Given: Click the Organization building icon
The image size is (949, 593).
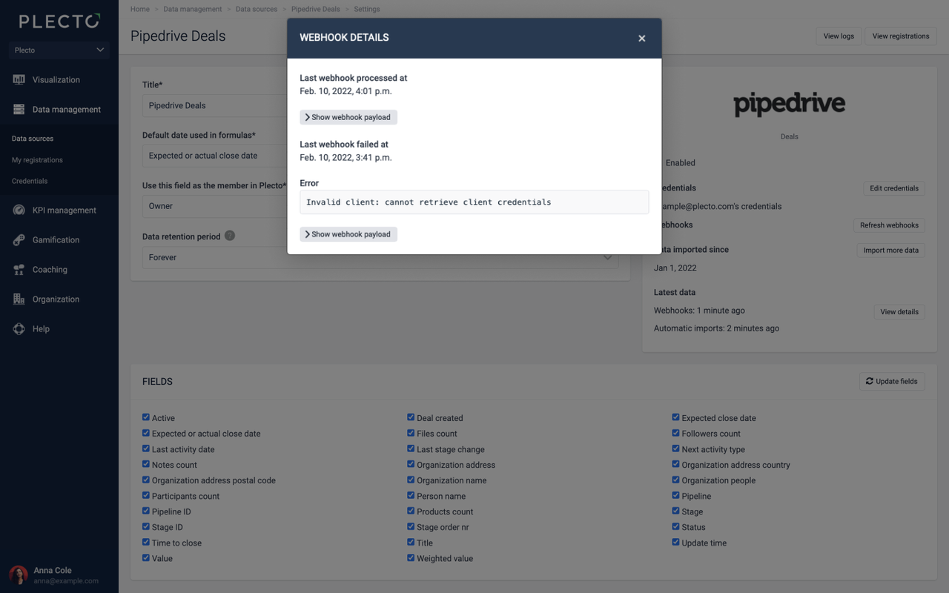Looking at the screenshot, I should click(19, 299).
